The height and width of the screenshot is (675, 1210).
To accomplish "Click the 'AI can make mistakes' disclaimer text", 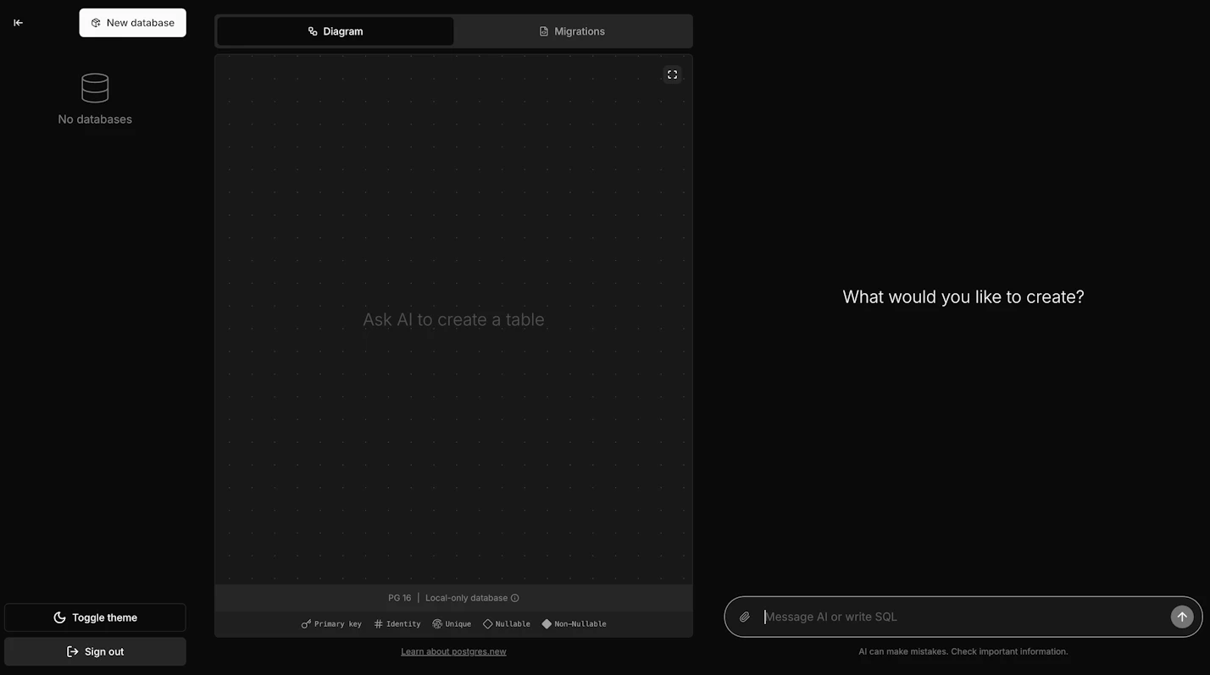I will (x=963, y=651).
